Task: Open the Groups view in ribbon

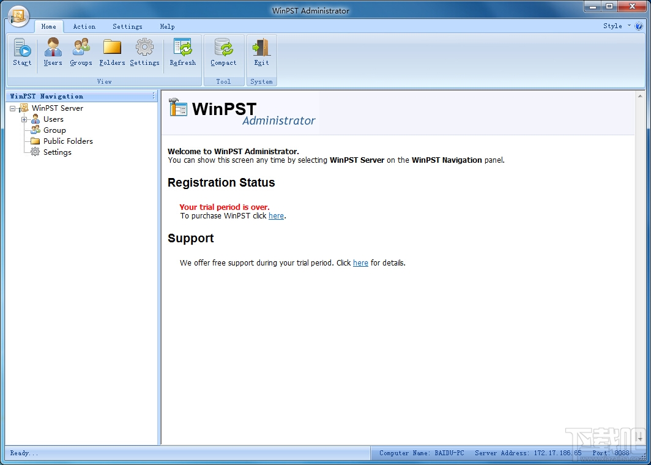Action: point(81,53)
